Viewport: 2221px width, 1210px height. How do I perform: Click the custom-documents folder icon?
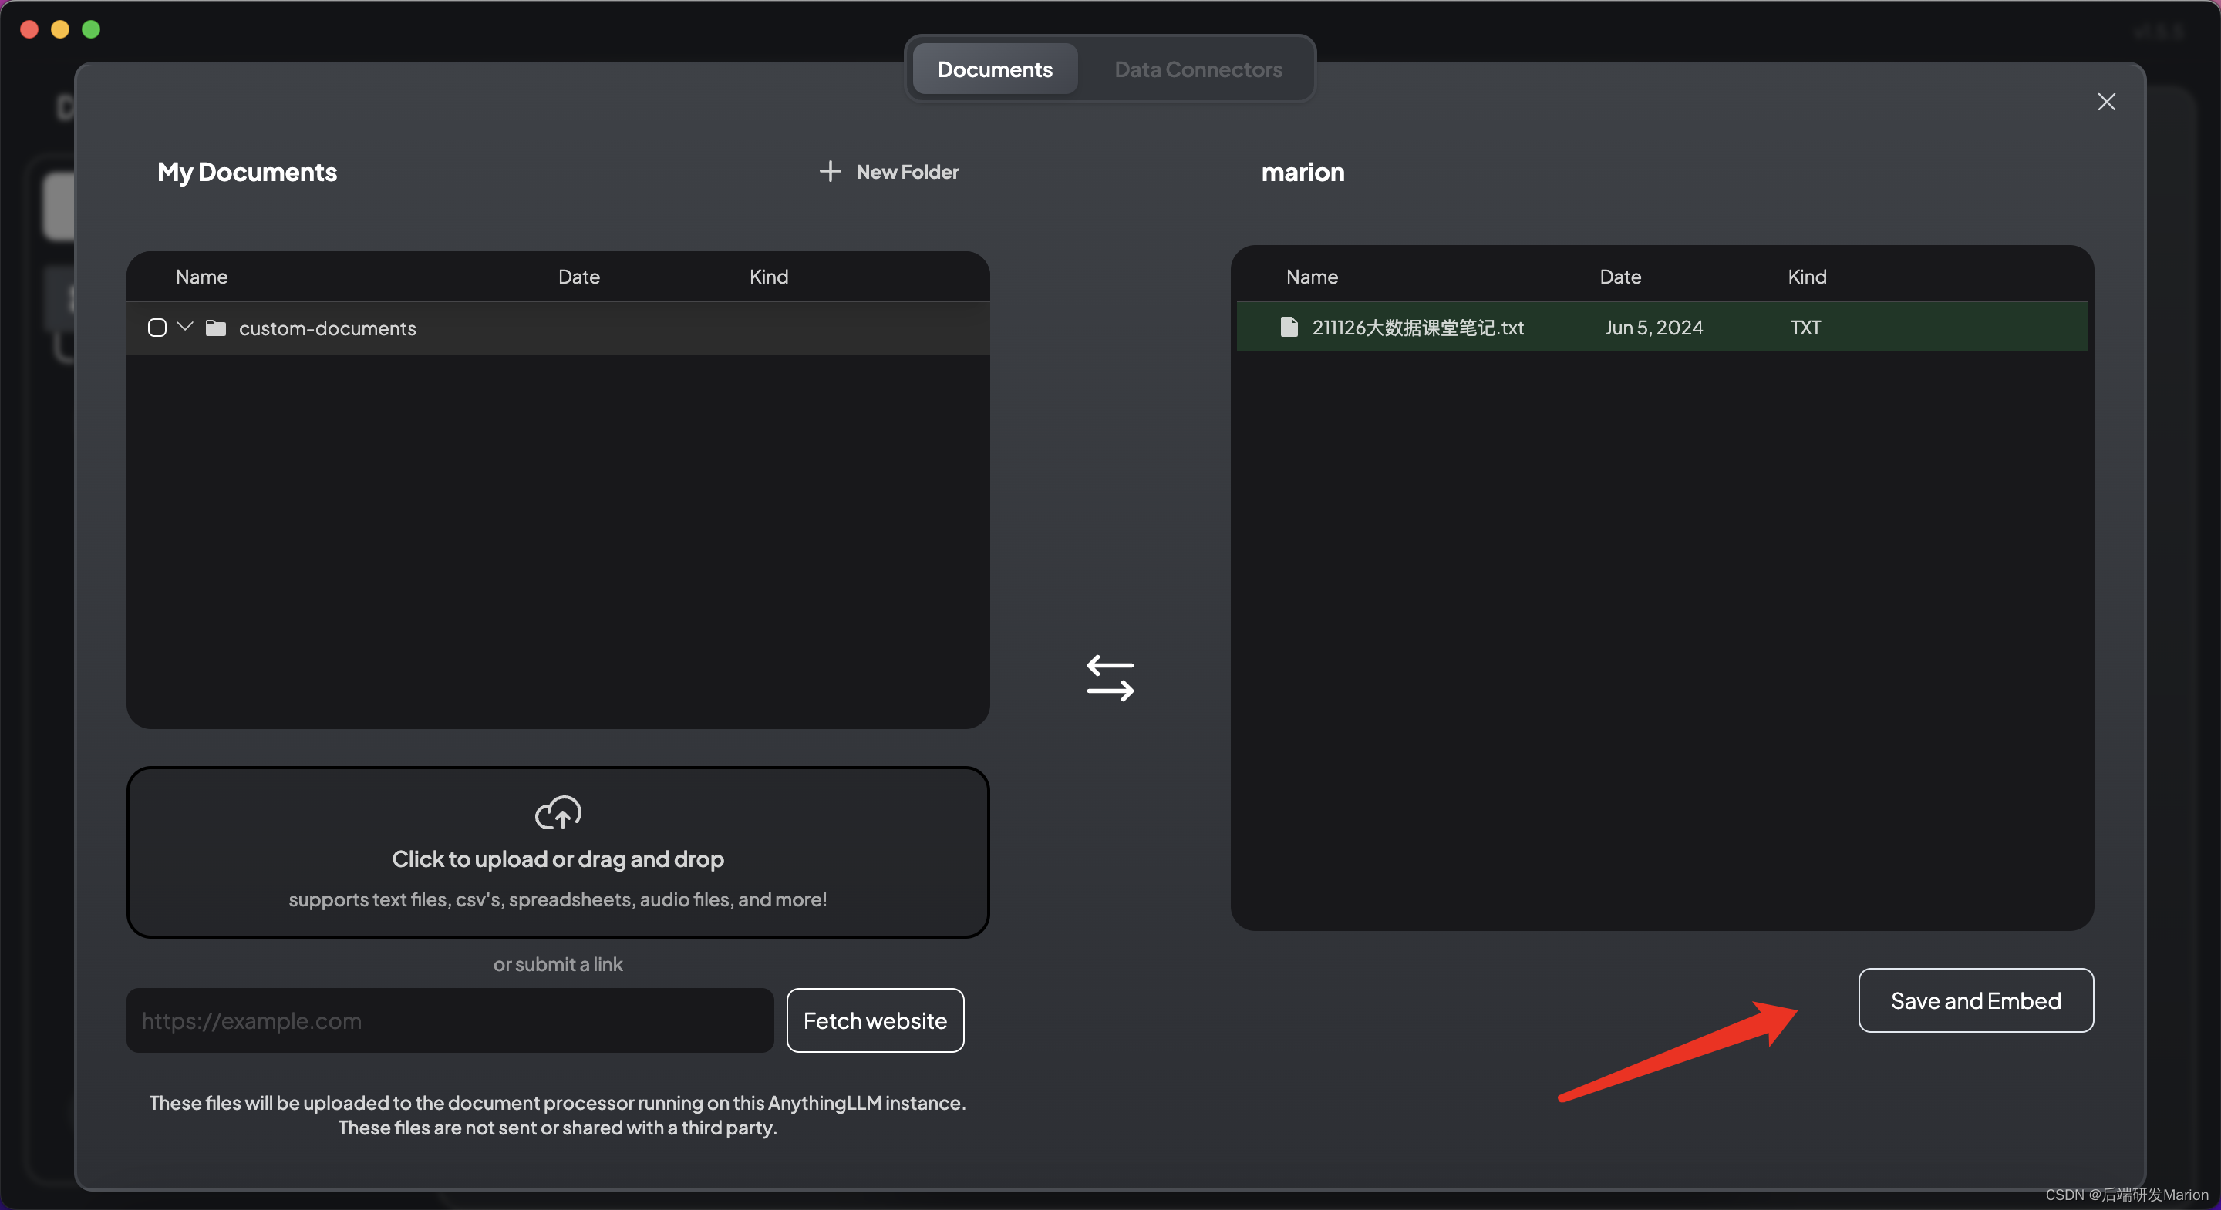click(x=216, y=328)
